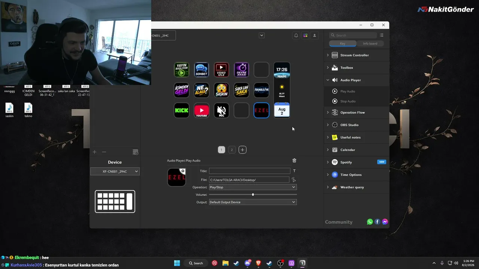Viewport: 479px width, 269px height.
Task: Open Facebook community link
Action: pos(377,222)
